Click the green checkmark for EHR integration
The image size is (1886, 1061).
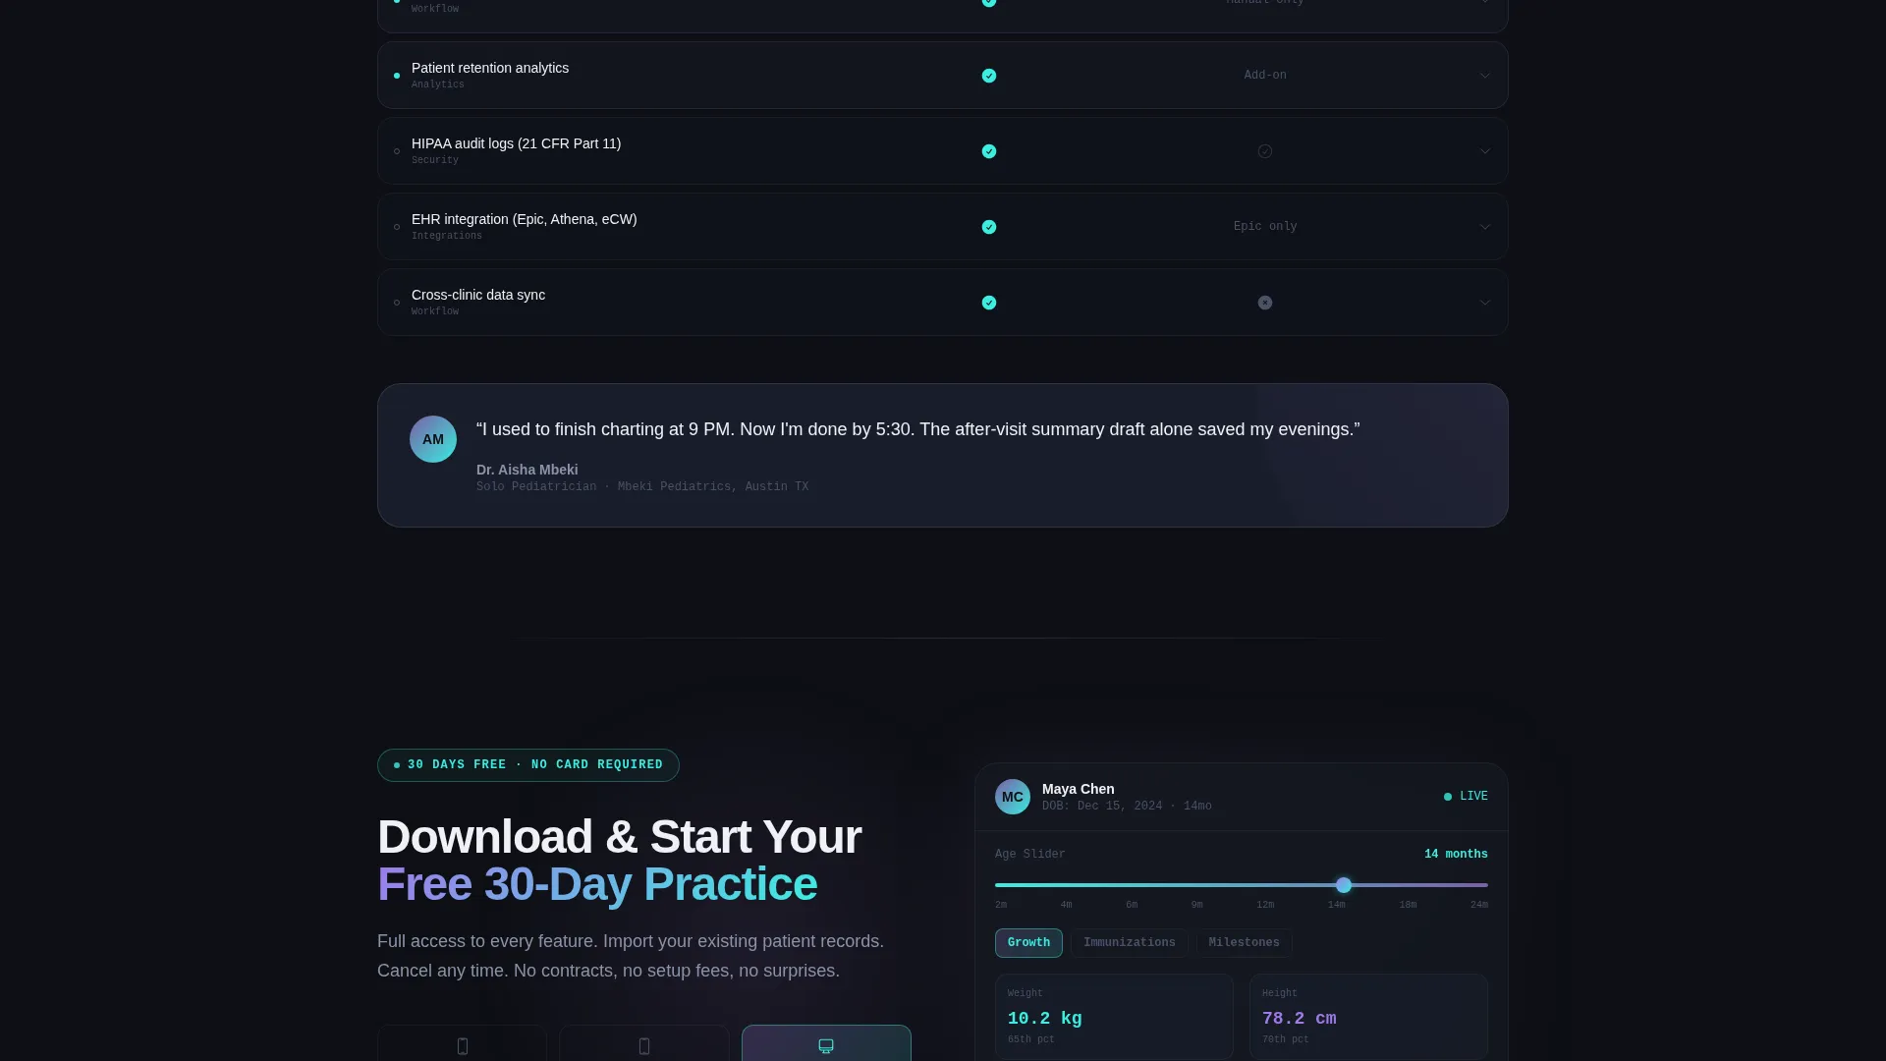point(989,227)
